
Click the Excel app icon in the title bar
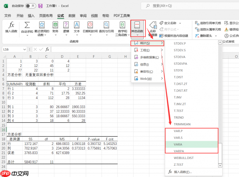pos(6,6)
